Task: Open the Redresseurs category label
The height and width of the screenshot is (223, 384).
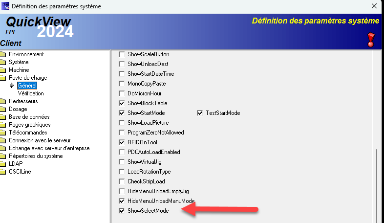Action: (x=23, y=101)
